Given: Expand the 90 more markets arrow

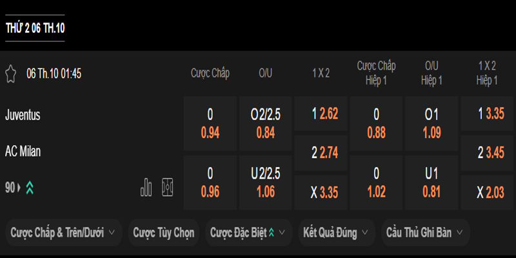Looking at the screenshot, I should tap(19, 188).
